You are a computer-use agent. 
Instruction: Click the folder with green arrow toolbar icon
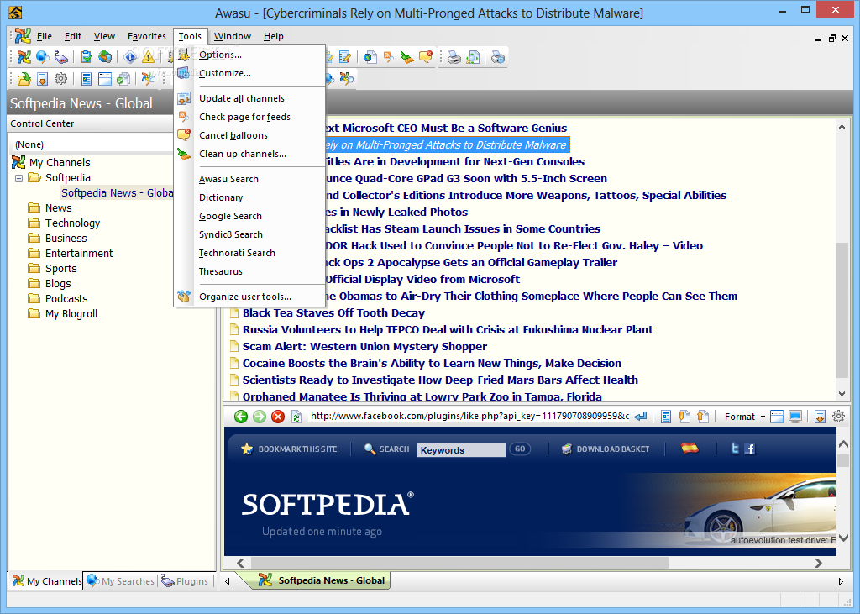24,78
